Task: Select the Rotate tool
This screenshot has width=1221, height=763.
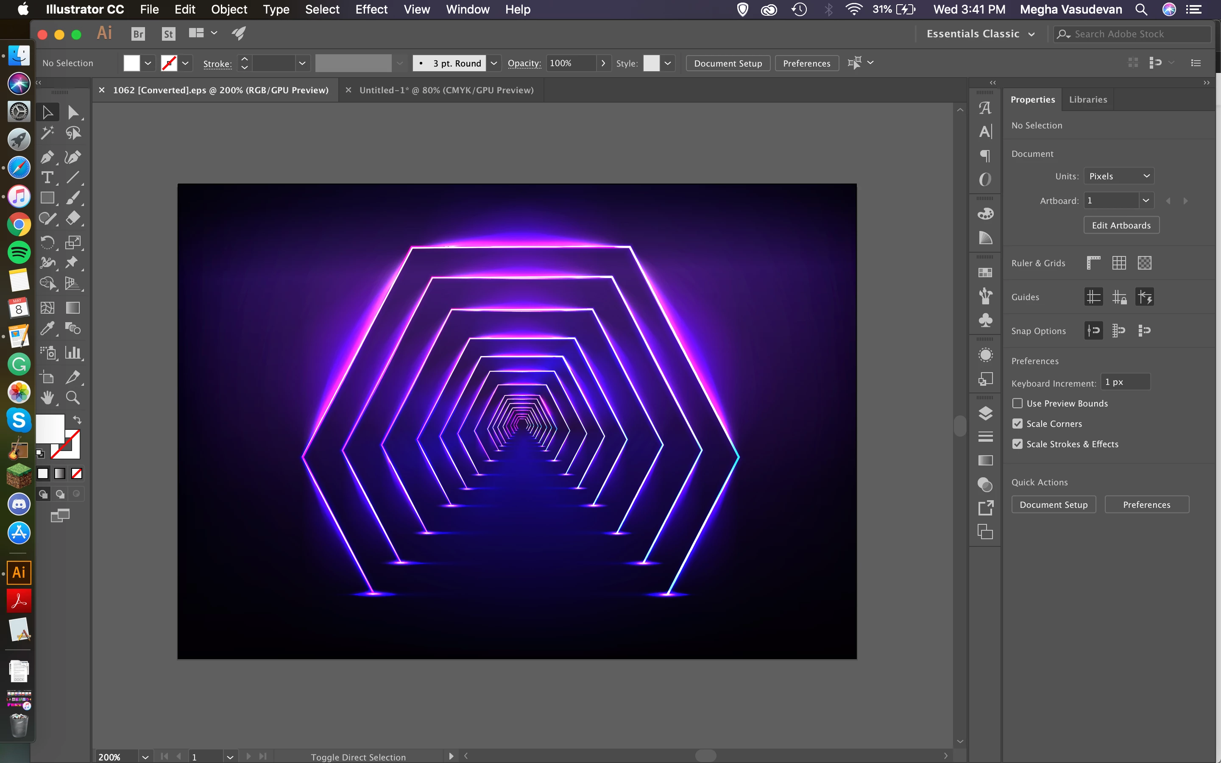Action: pos(47,242)
